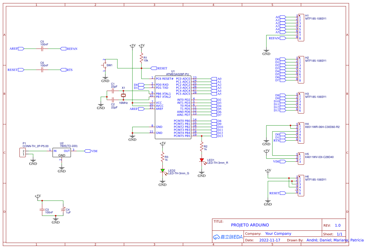Select the polarized capacitor C4 symbol
This screenshot has width=368, height=249.
pos(63,209)
